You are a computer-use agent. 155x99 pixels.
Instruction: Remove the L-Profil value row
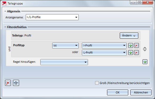[x=136, y=53]
